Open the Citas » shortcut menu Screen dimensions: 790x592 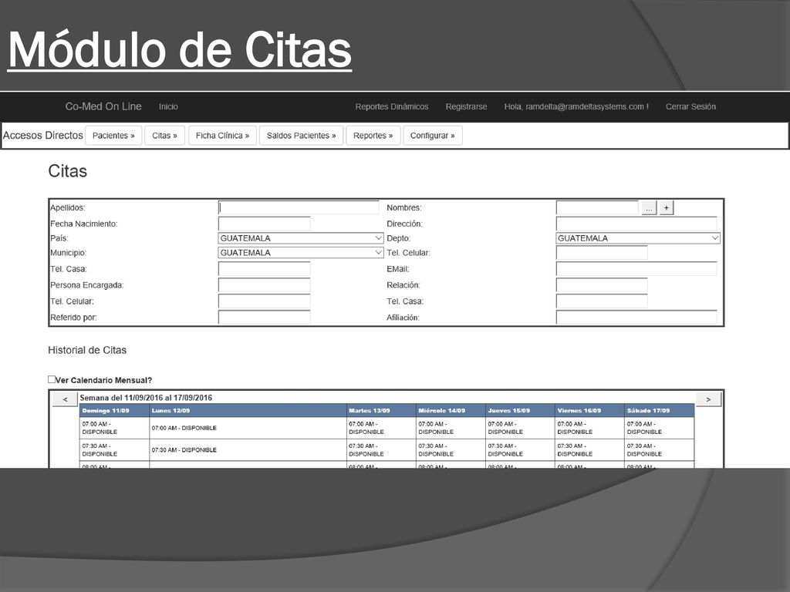pos(165,136)
